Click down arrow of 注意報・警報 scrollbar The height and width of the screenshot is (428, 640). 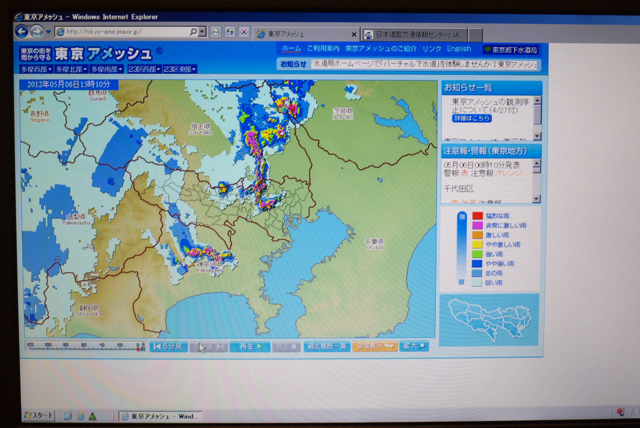[x=537, y=199]
